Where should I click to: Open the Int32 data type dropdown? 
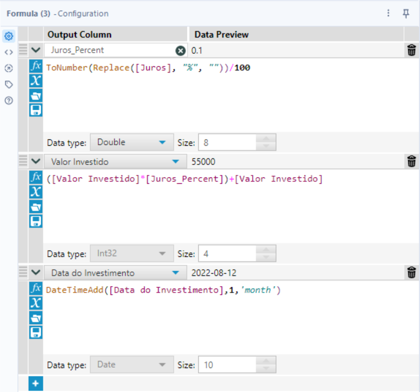(x=132, y=253)
